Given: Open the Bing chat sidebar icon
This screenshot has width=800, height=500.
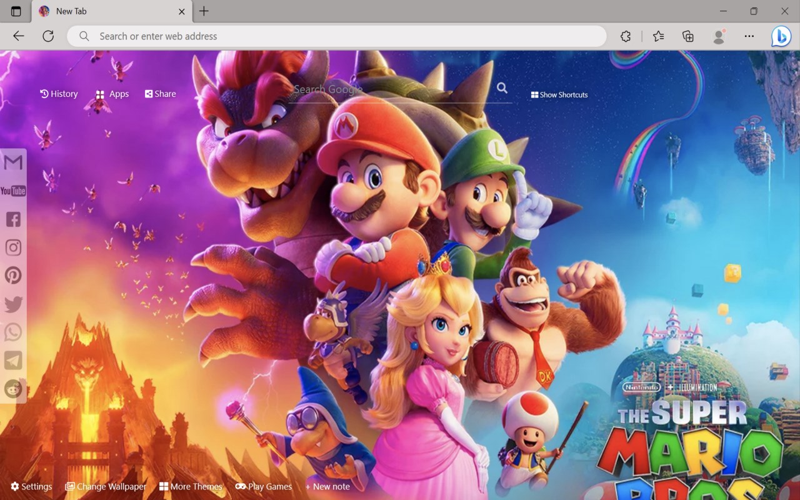Looking at the screenshot, I should [781, 36].
